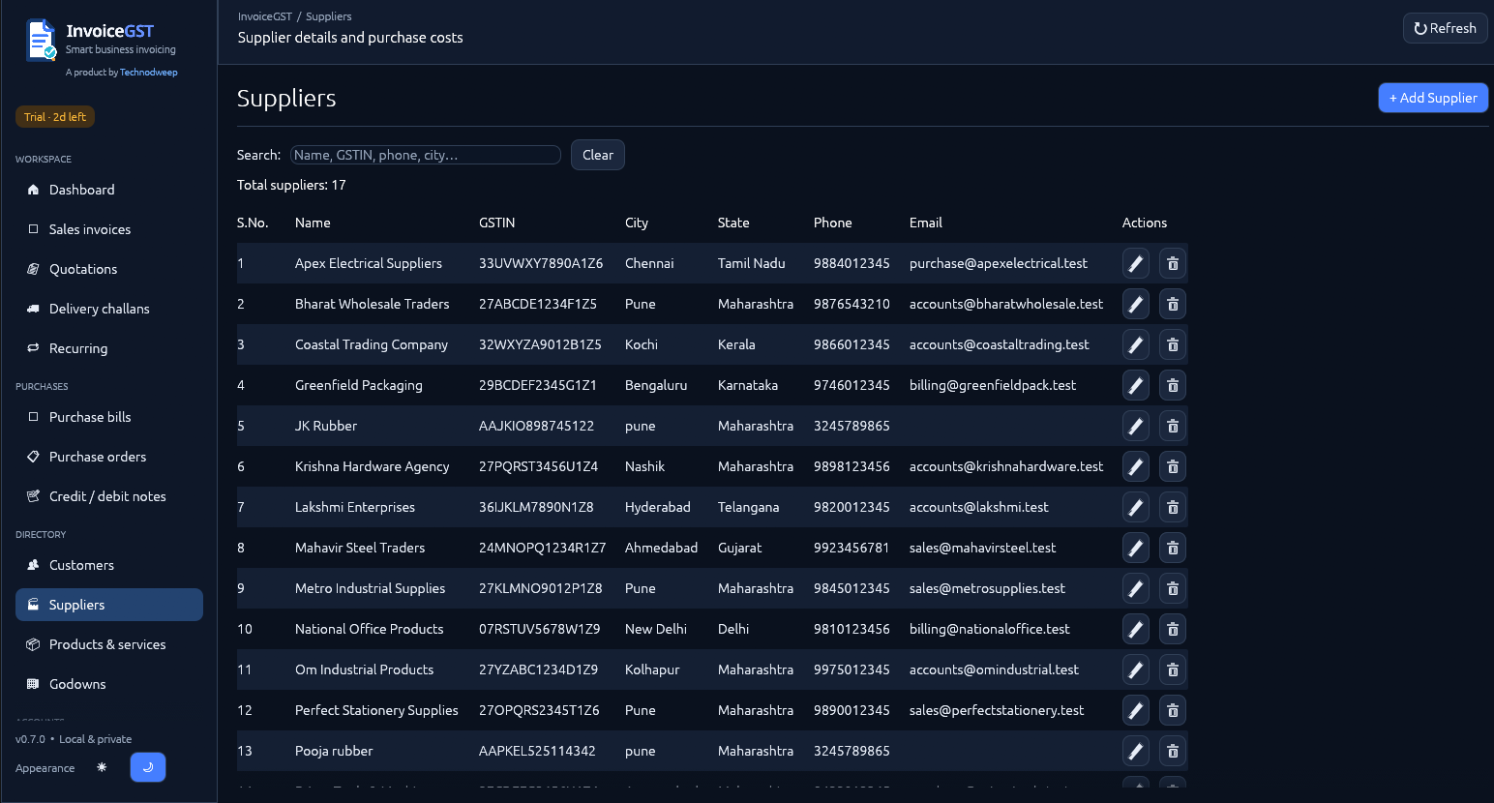Click Mahavir Steel Traders name
Image resolution: width=1494 pixels, height=803 pixels.
pyautogui.click(x=360, y=548)
